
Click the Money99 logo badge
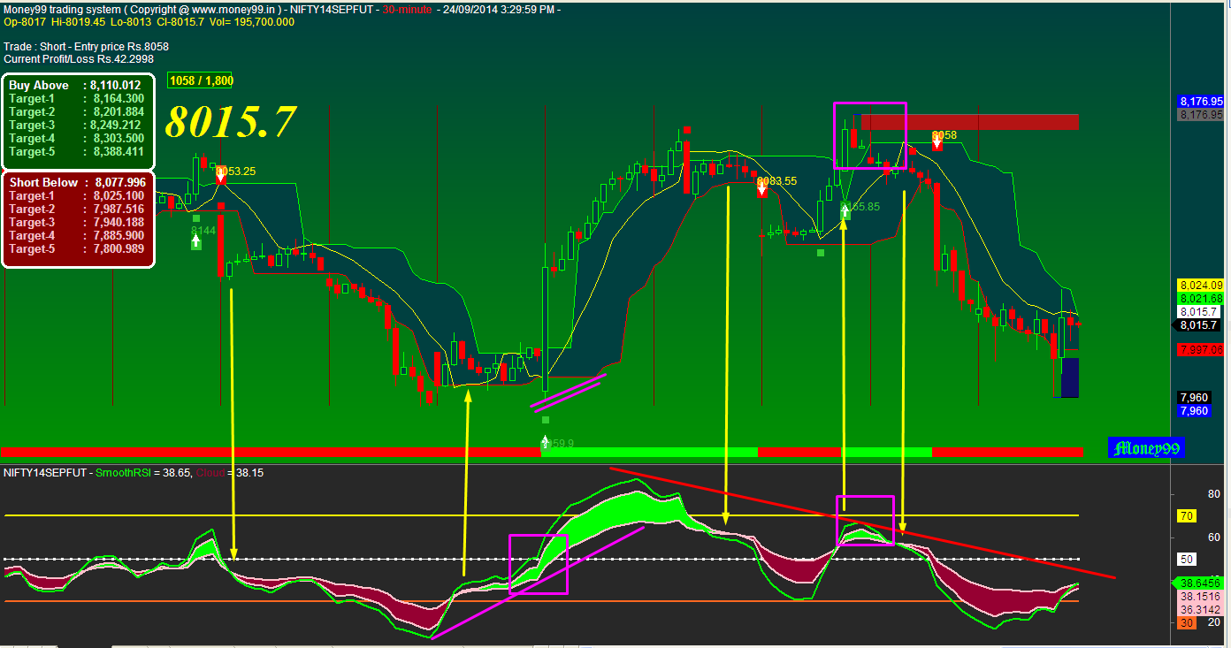[1146, 448]
